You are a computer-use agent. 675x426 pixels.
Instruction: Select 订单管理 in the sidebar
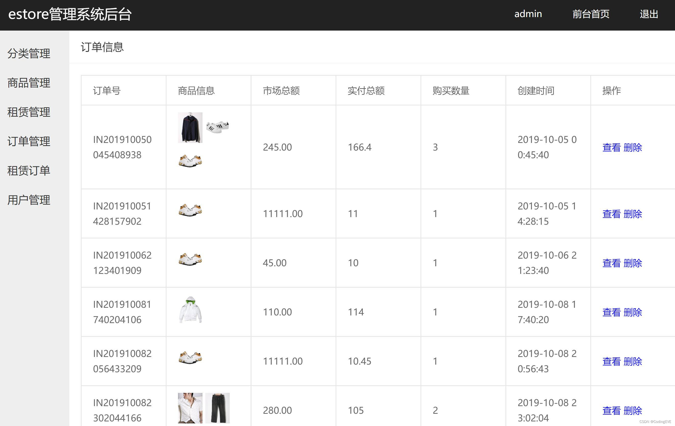tap(29, 141)
